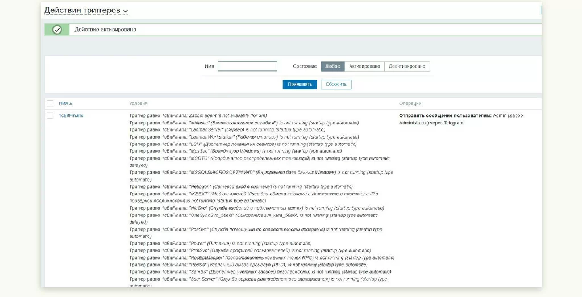
Task: Choose the "Деактивировано" state option
Action: pyautogui.click(x=407, y=66)
